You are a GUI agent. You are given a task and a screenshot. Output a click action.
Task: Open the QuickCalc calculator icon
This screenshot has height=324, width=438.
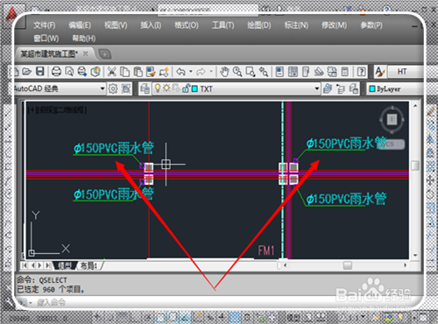click(x=345, y=72)
